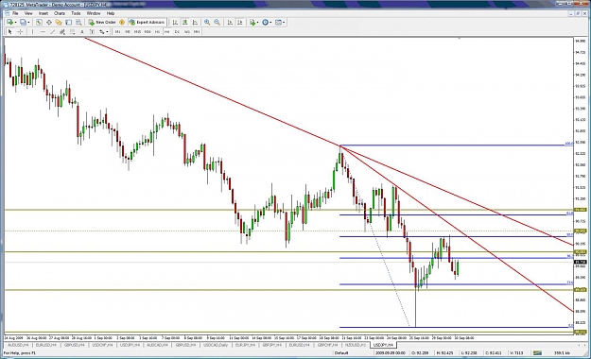Select the Text Label tool
This screenshot has width=591, height=359.
(92, 31)
